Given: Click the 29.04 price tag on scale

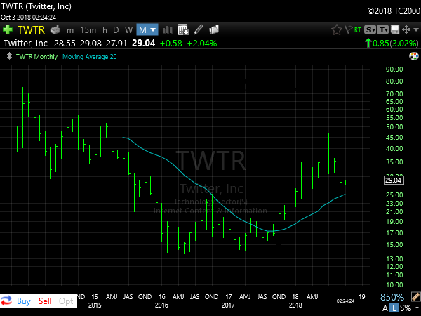Looking at the screenshot, I should click(x=394, y=180).
